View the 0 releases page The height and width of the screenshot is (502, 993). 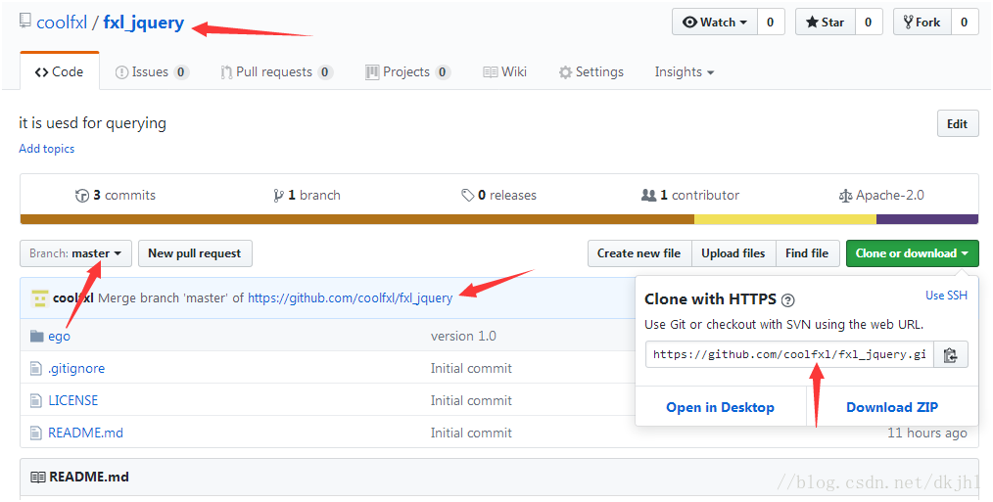click(499, 196)
